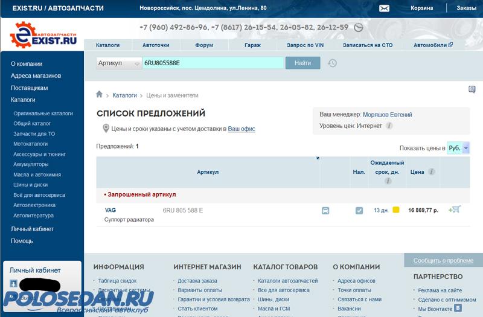Click the yellow delivery status square
The image size is (483, 317).
coord(396,210)
